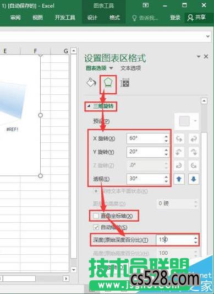The width and height of the screenshot is (214, 294).
Task: Open Ribbon Display Options icon
Action: (146, 6)
